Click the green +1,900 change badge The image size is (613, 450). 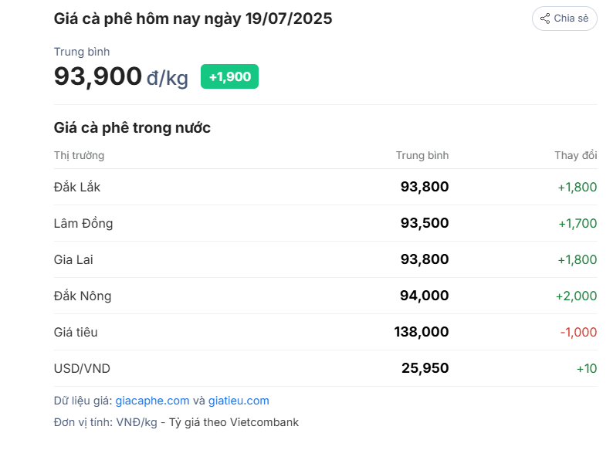pyautogui.click(x=229, y=76)
